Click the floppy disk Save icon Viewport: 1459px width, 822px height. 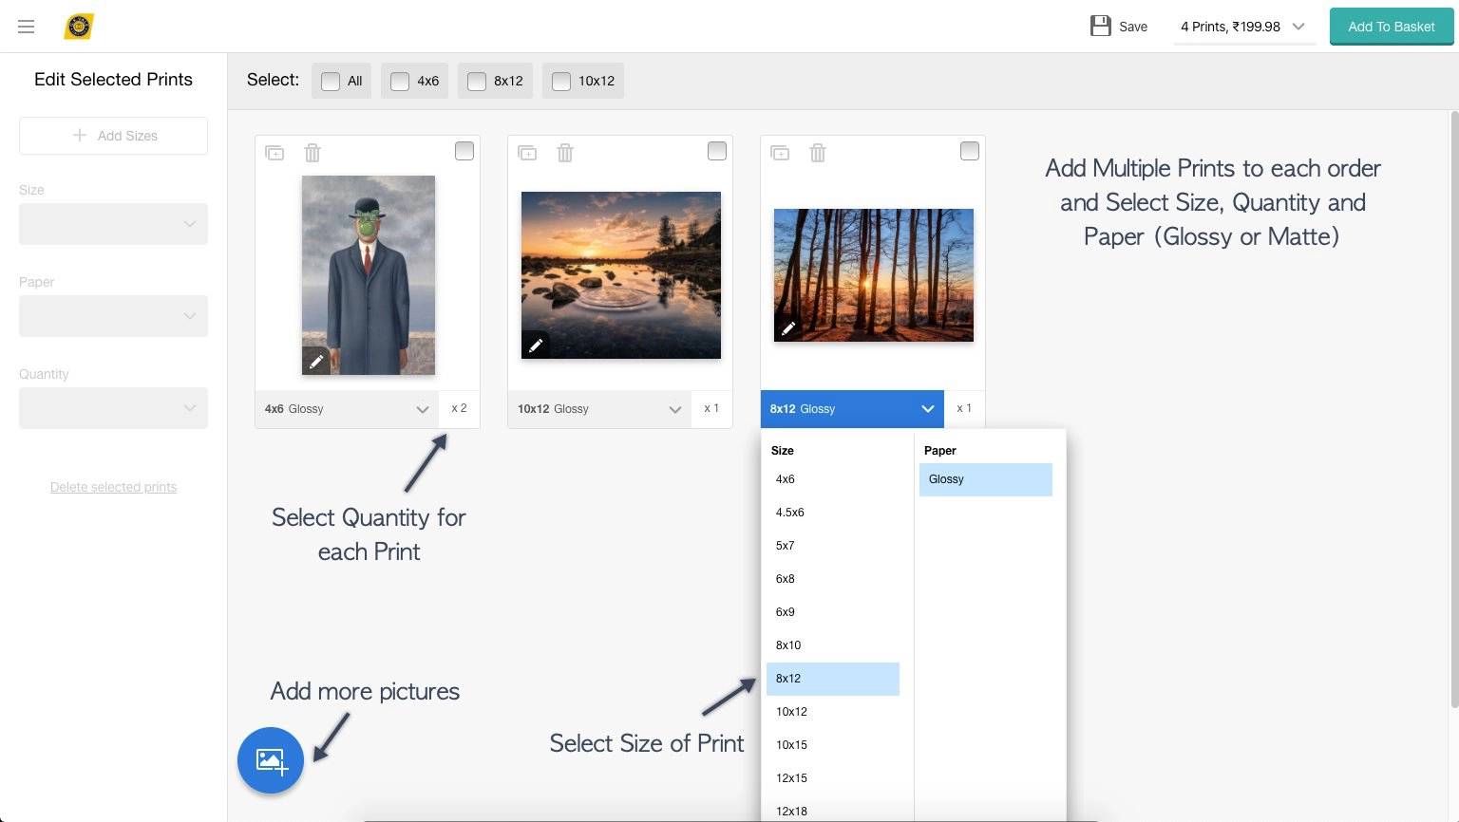[1101, 27]
